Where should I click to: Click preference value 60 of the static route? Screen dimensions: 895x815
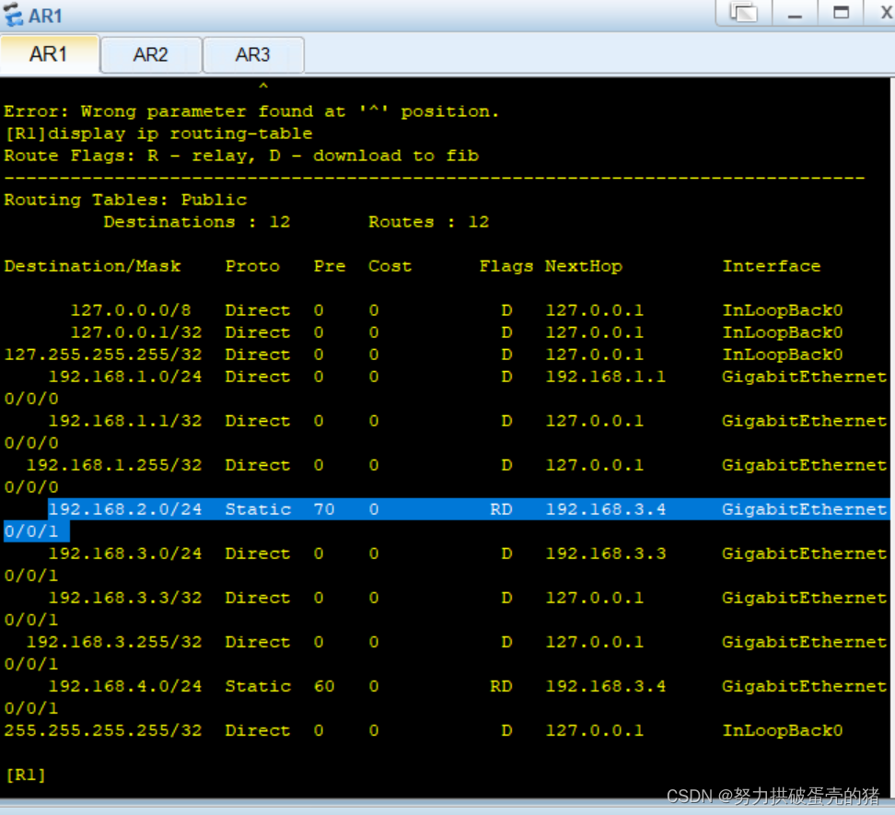pyautogui.click(x=324, y=687)
